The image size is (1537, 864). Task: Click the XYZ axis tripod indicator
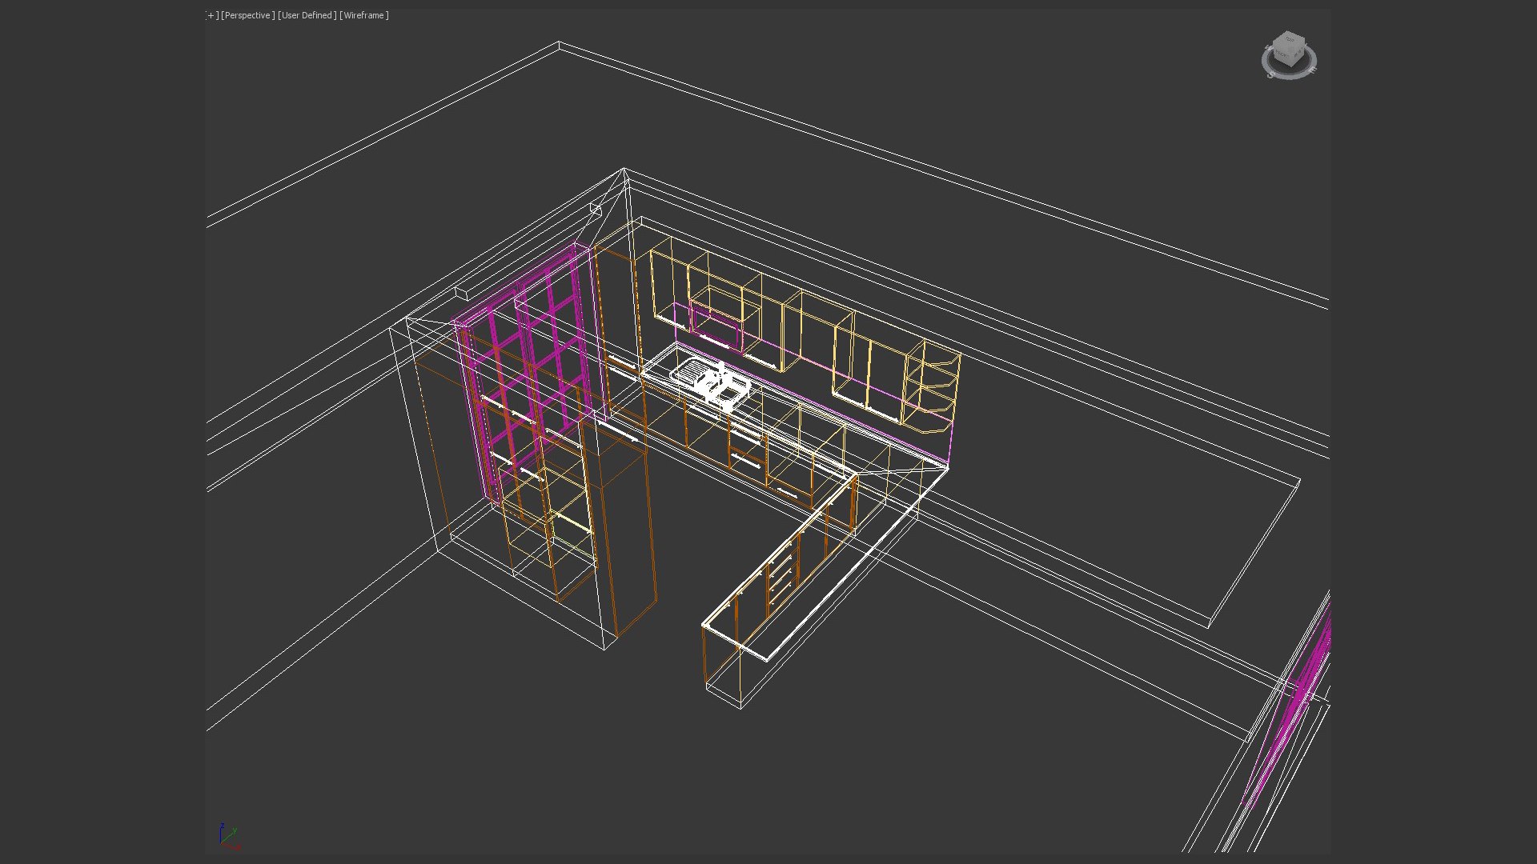pyautogui.click(x=229, y=835)
